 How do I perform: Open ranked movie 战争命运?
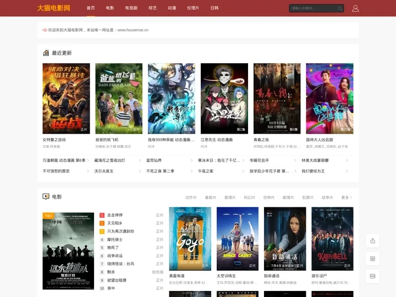[x=114, y=256]
